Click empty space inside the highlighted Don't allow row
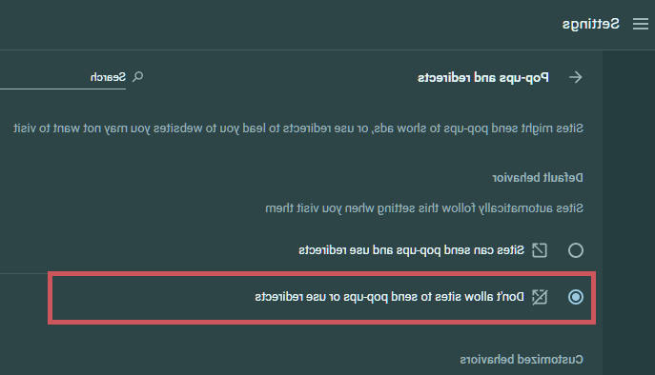 (151, 297)
